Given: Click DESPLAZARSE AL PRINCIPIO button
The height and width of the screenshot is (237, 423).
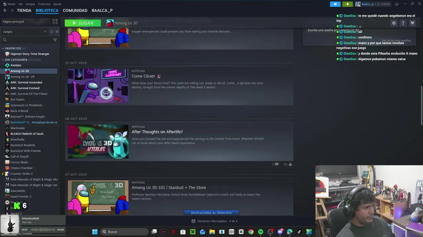Looking at the screenshot, I should [x=211, y=213].
